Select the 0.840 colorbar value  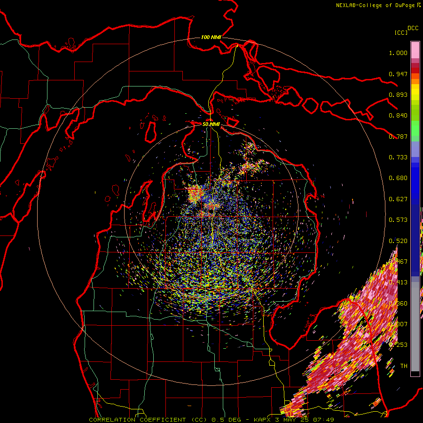398,116
